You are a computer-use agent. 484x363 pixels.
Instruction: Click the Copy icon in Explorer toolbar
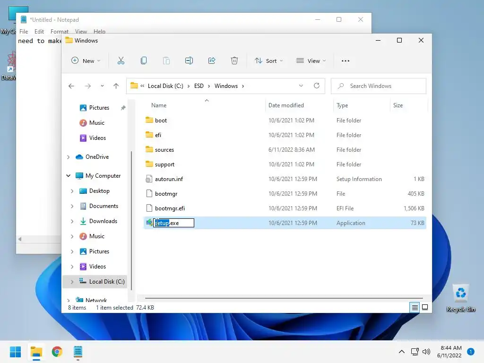click(x=144, y=61)
